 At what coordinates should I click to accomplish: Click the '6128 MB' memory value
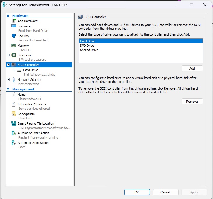25,50
